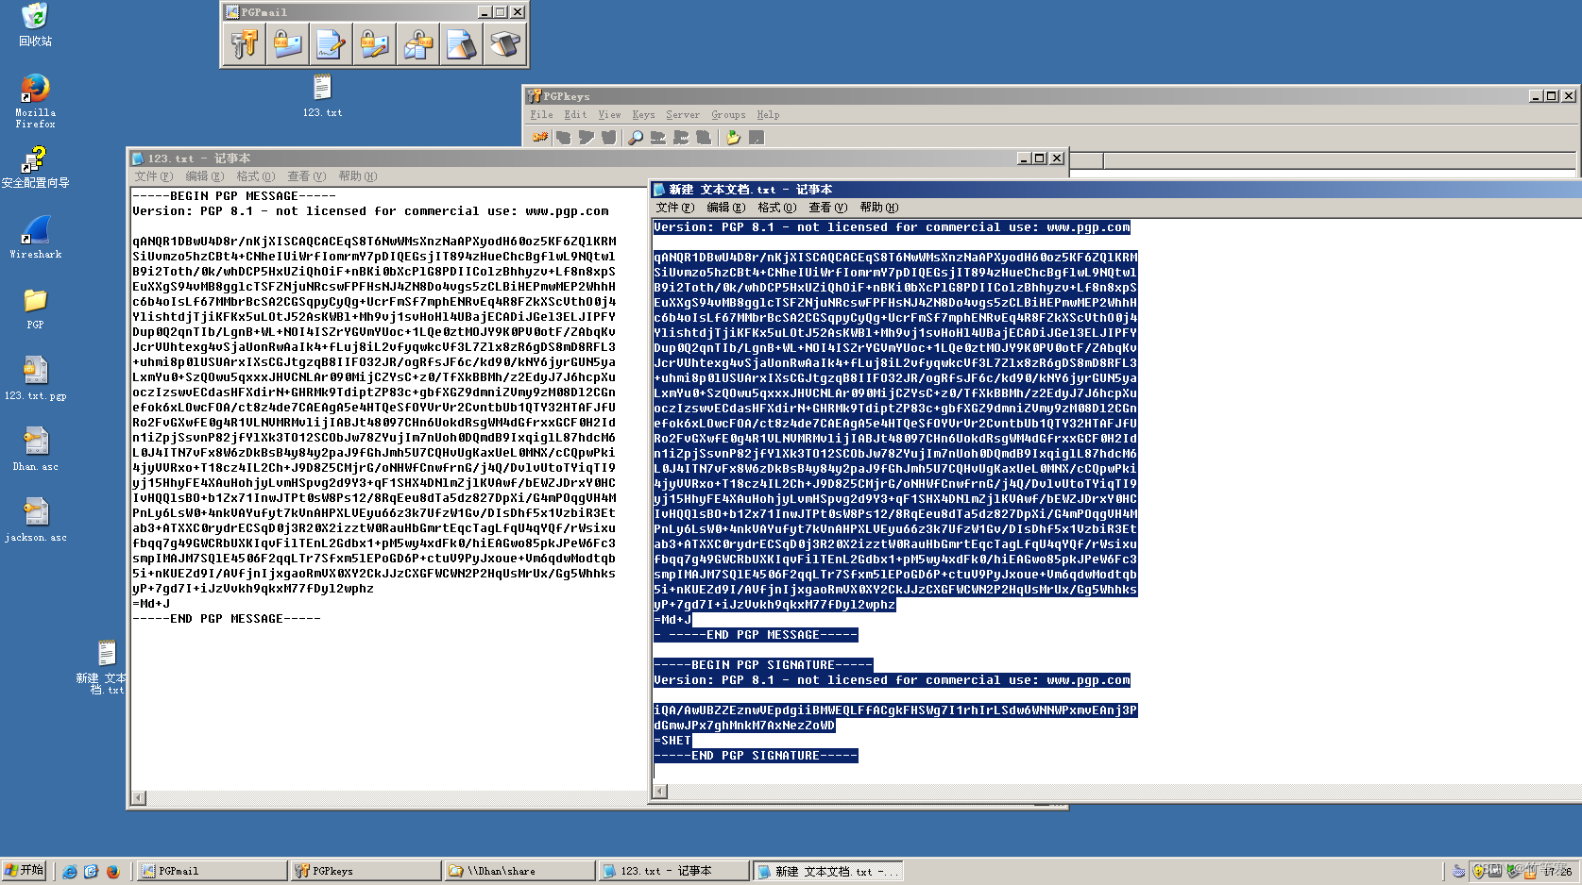
Task: Click the =SHET checksum line
Action: (672, 741)
